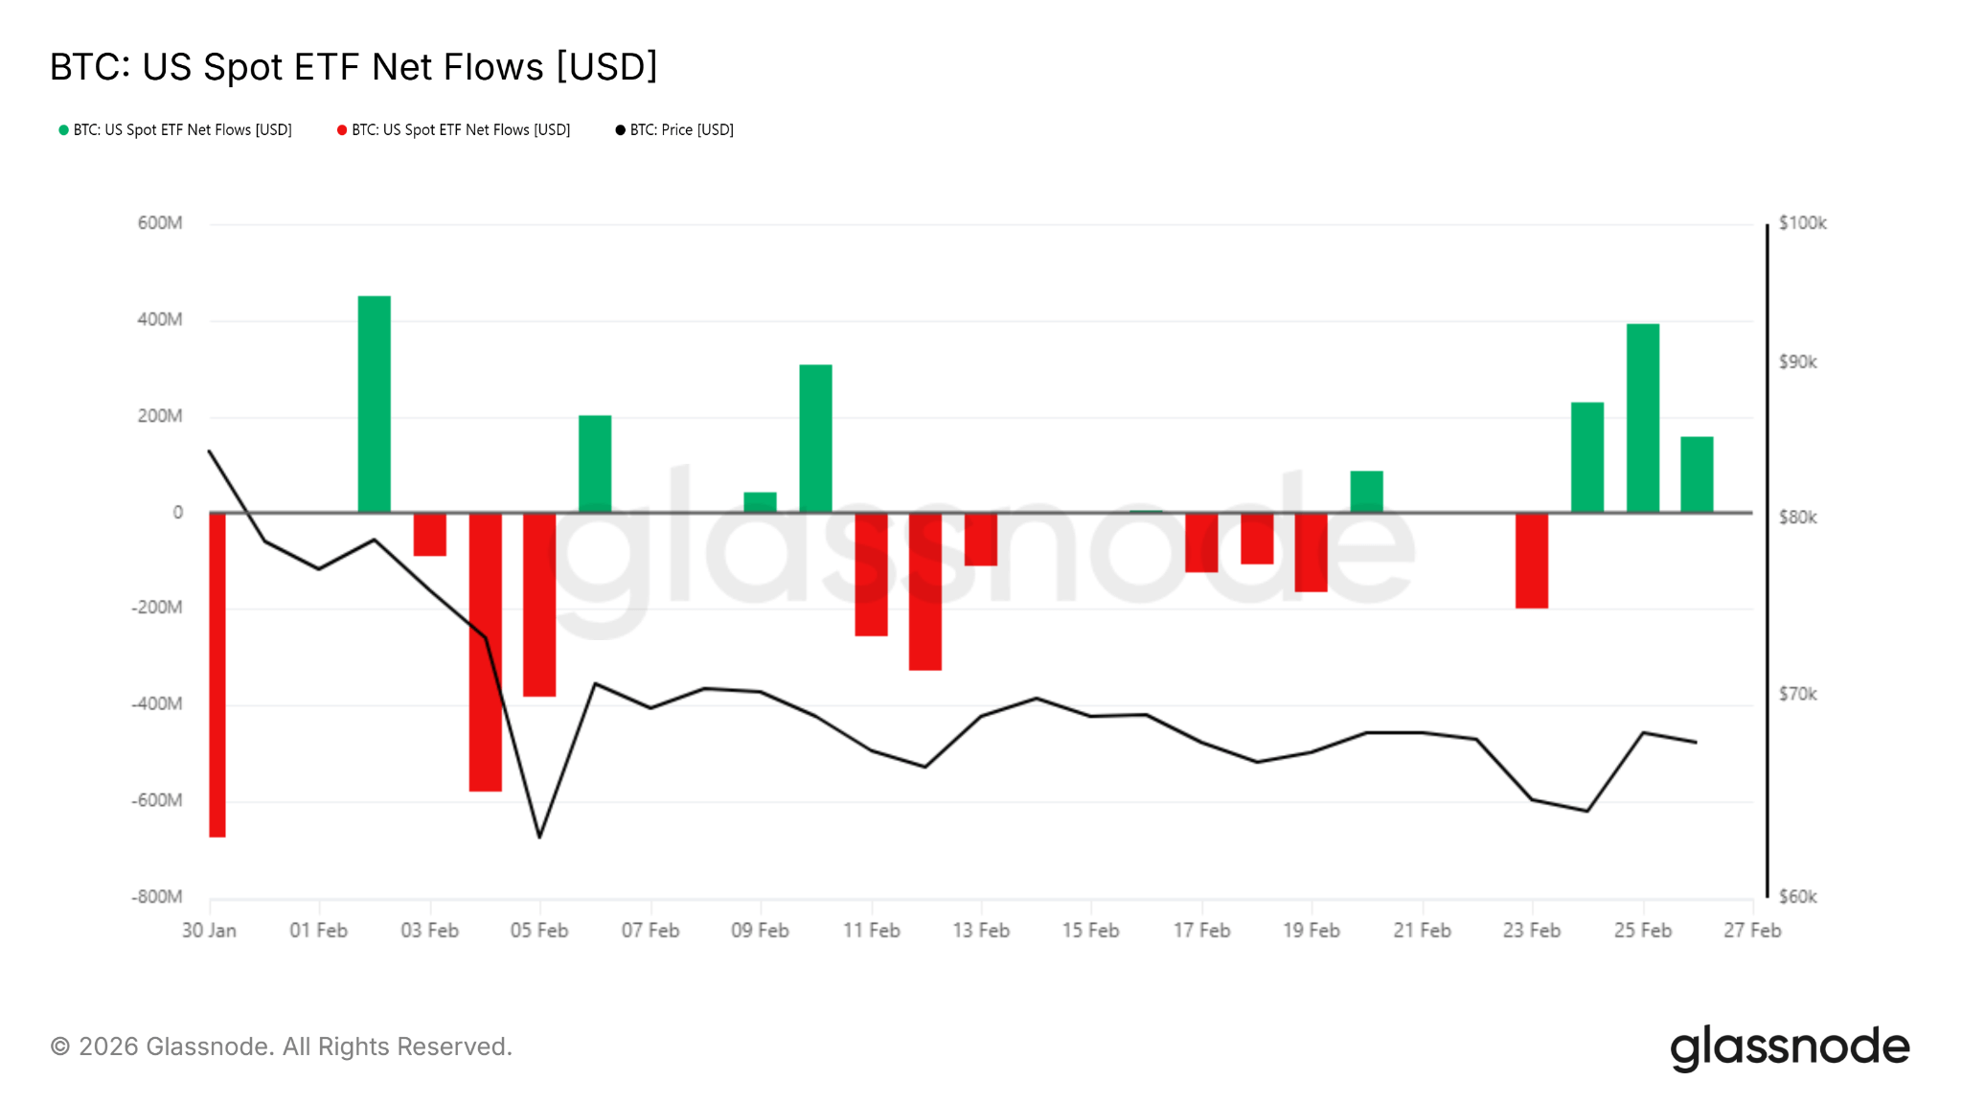Click the red legend dot for Net Flows
Image resolution: width=1962 pixels, height=1104 pixels.
pos(342,130)
